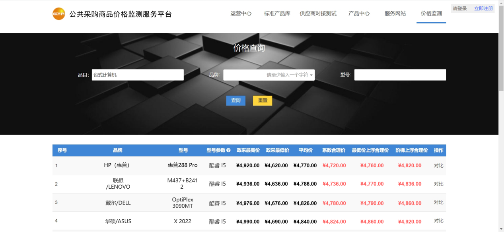This screenshot has width=504, height=232.
Task: Click the GCY-PI orange logo icon
Action: [59, 14]
